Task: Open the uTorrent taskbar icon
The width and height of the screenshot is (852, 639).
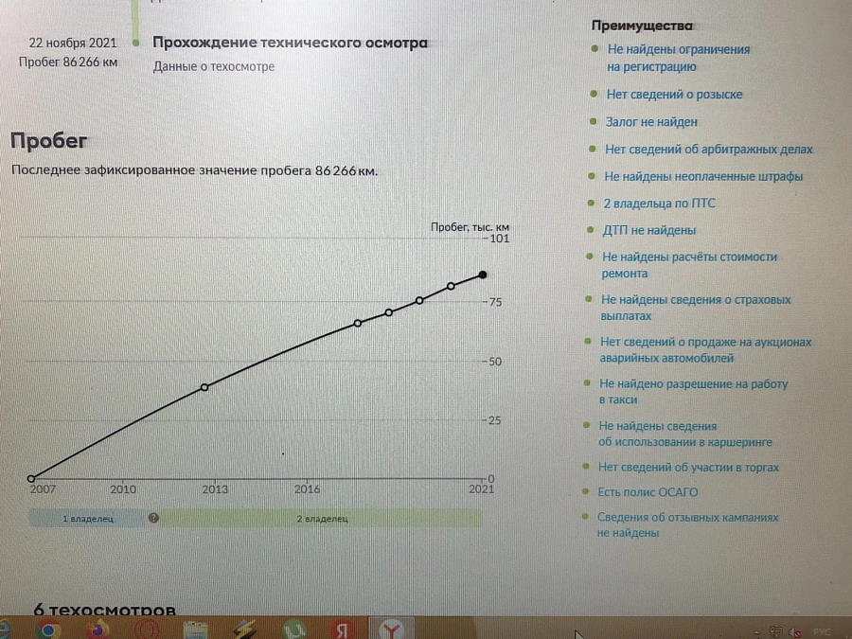Action: 295,630
